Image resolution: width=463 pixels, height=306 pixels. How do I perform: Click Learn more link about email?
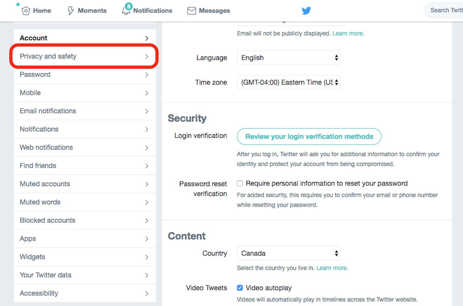pos(347,34)
